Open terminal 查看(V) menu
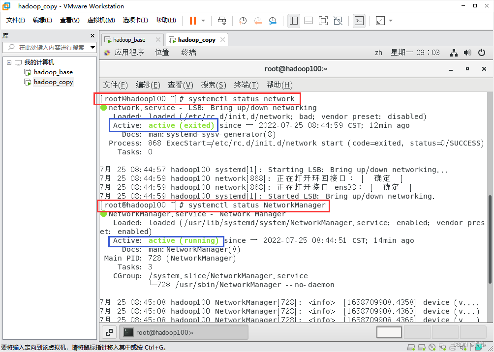The width and height of the screenshot is (494, 352). 180,85
